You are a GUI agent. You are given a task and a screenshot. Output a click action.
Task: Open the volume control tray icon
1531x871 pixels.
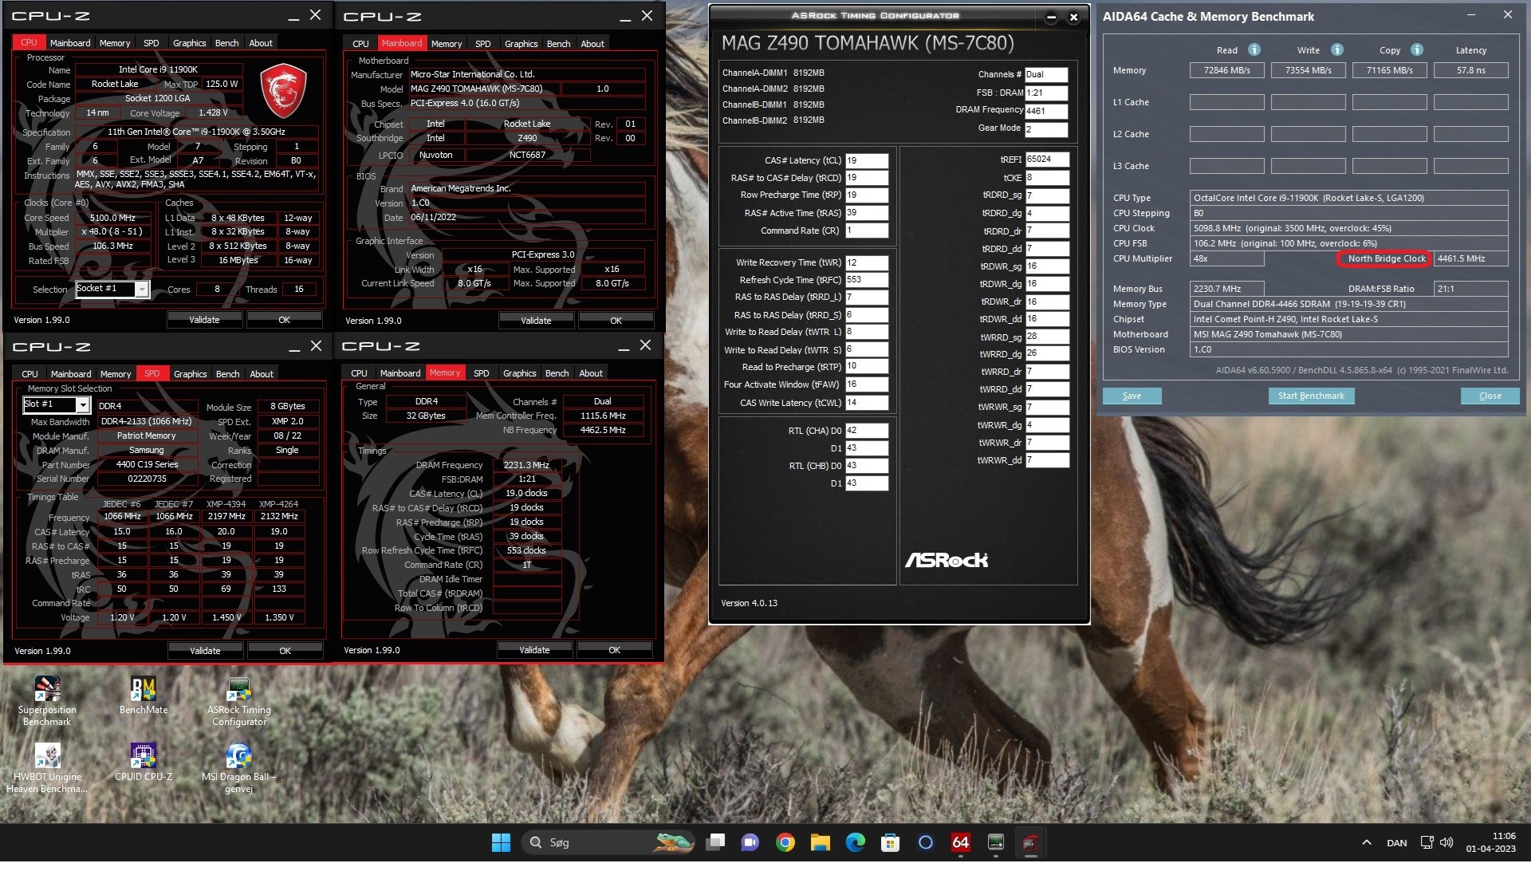[x=1446, y=842]
